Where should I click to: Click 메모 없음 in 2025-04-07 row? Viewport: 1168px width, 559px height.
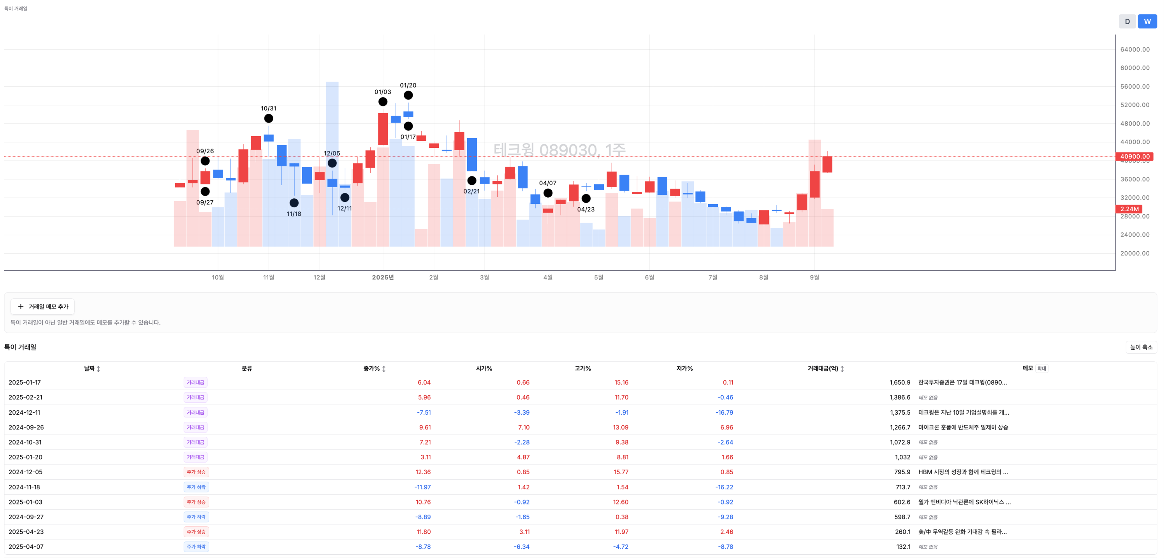(928, 547)
